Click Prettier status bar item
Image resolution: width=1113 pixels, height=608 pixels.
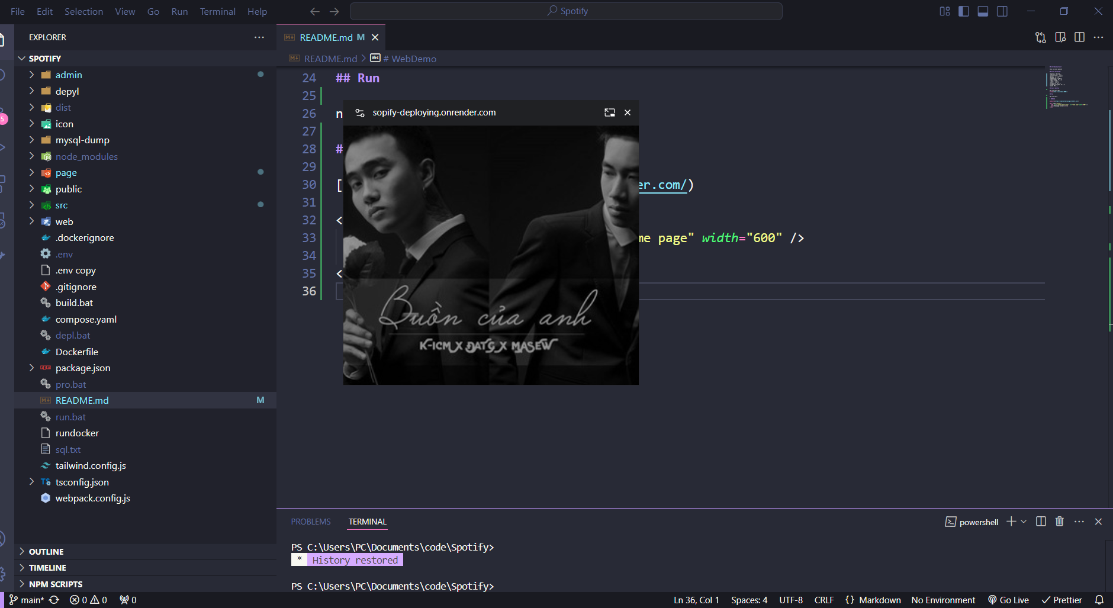[x=1062, y=600]
